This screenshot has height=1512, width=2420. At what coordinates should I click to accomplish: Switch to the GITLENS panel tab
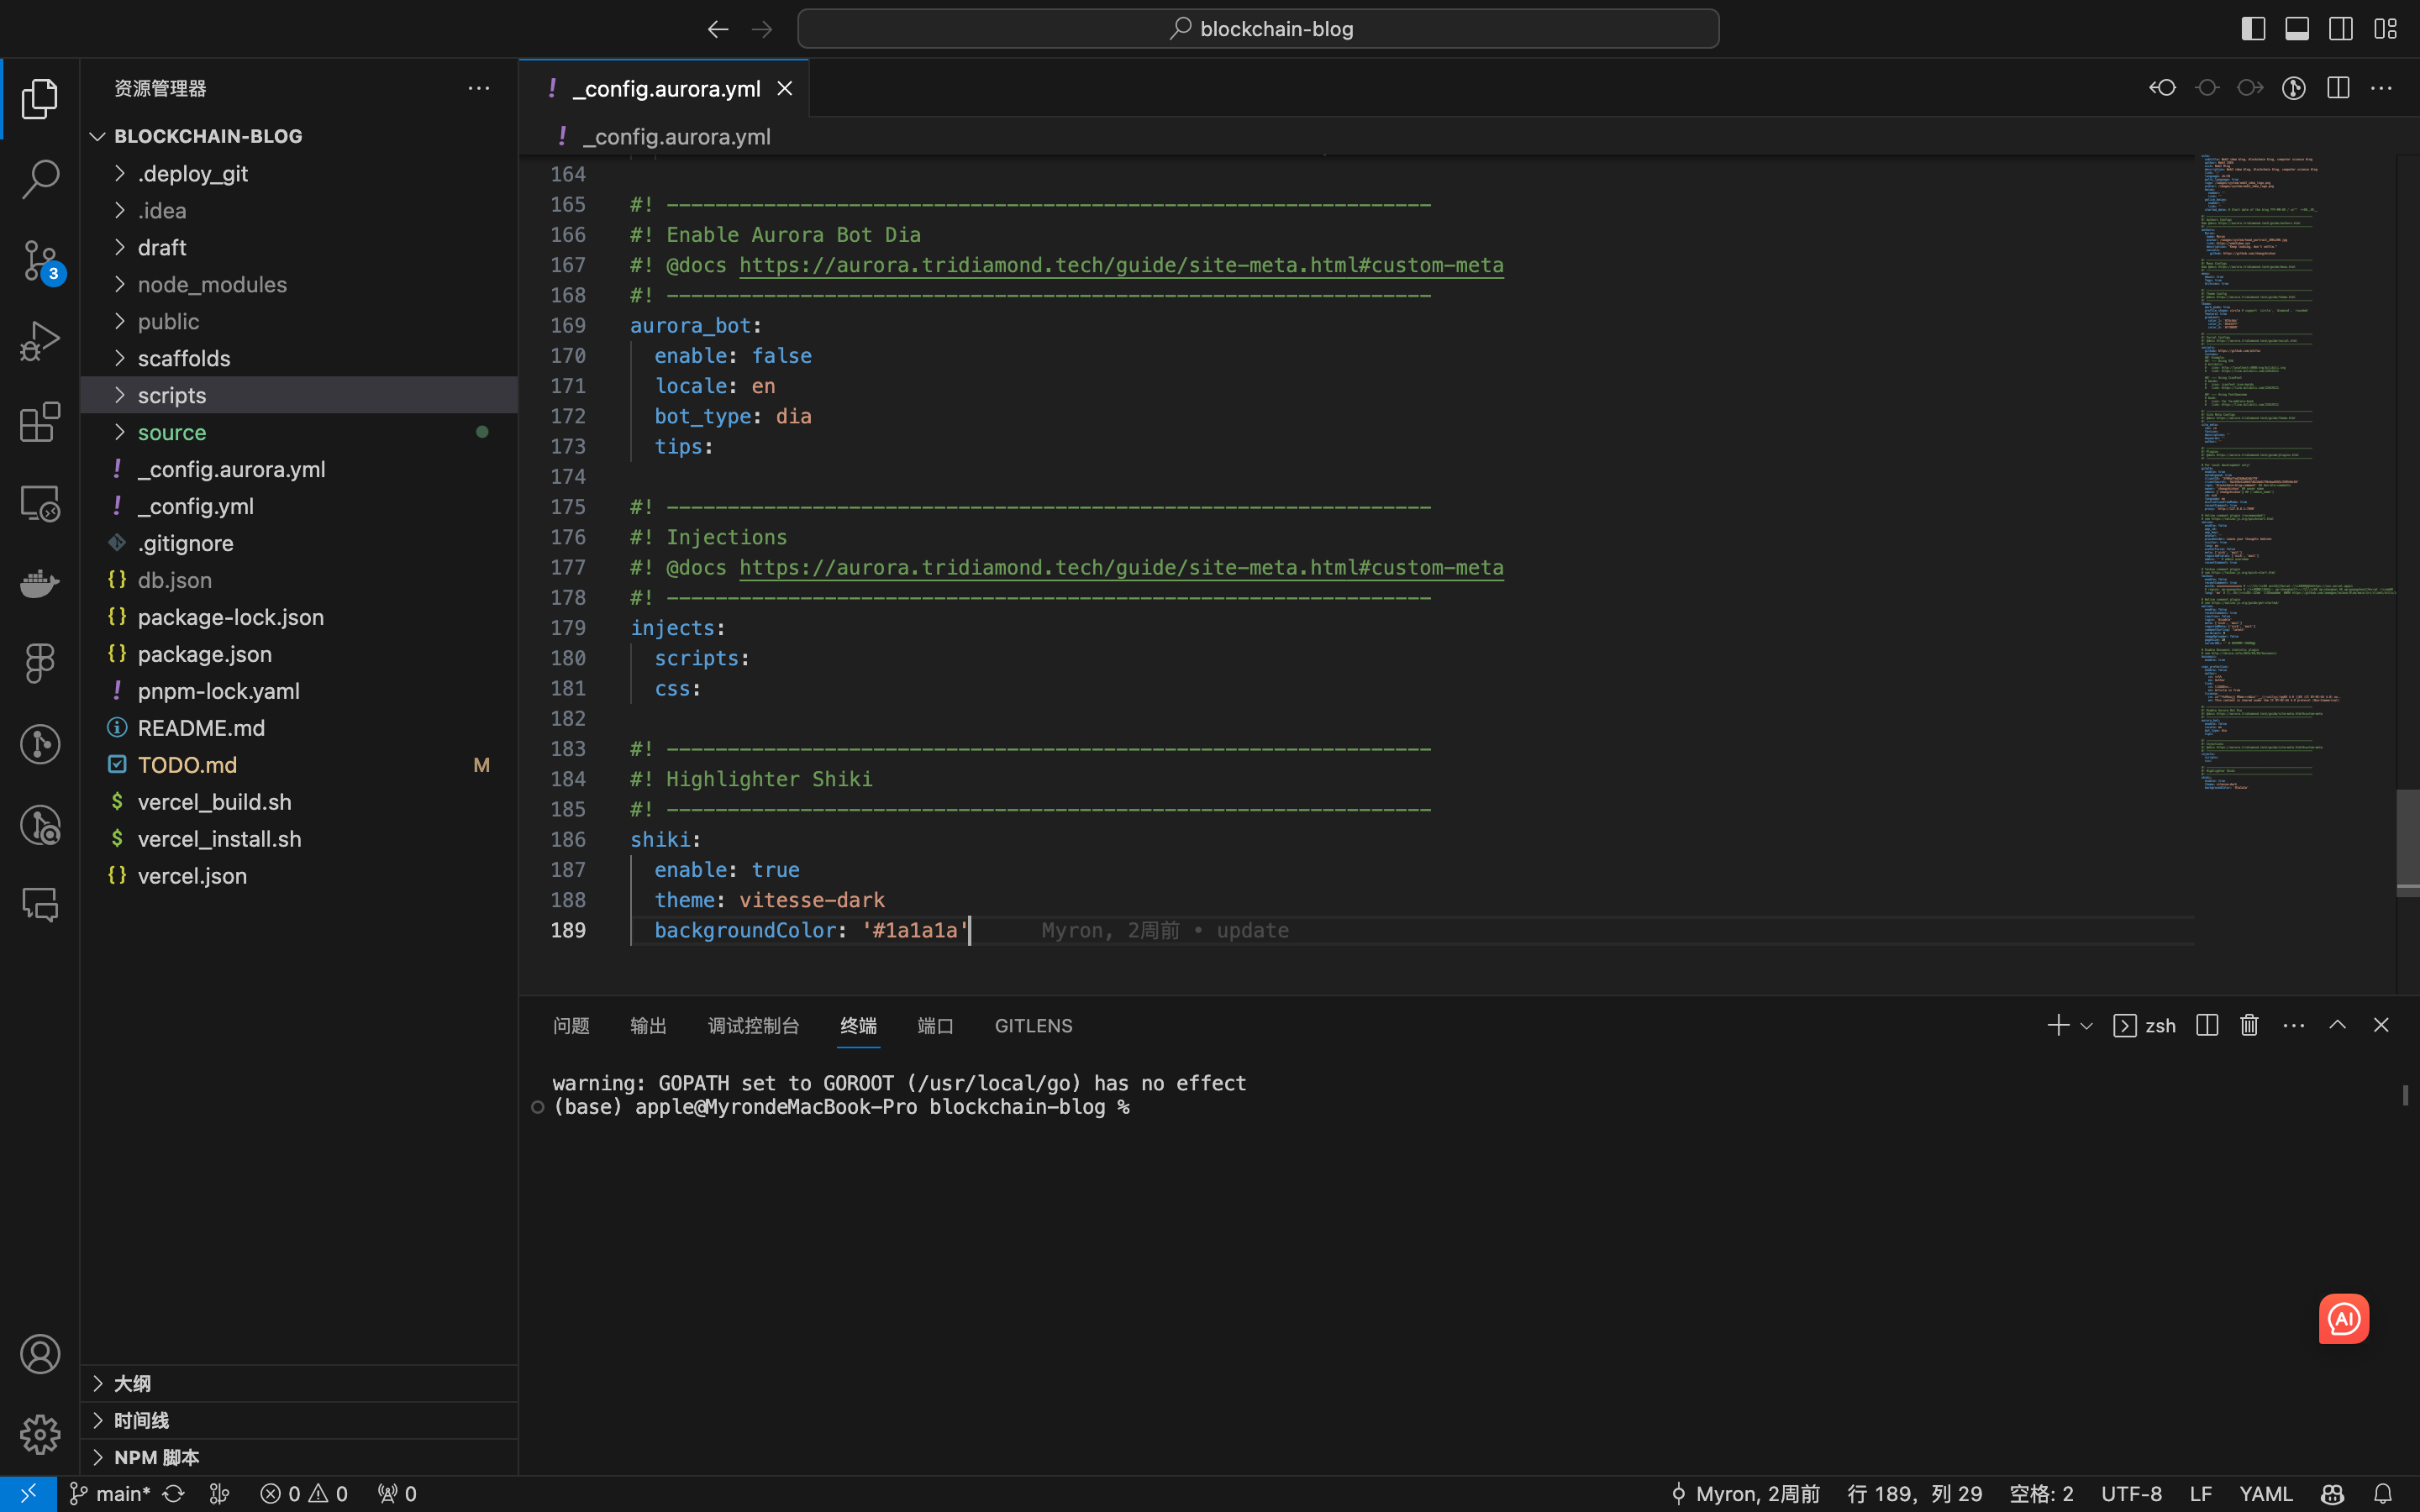[x=1032, y=1025]
